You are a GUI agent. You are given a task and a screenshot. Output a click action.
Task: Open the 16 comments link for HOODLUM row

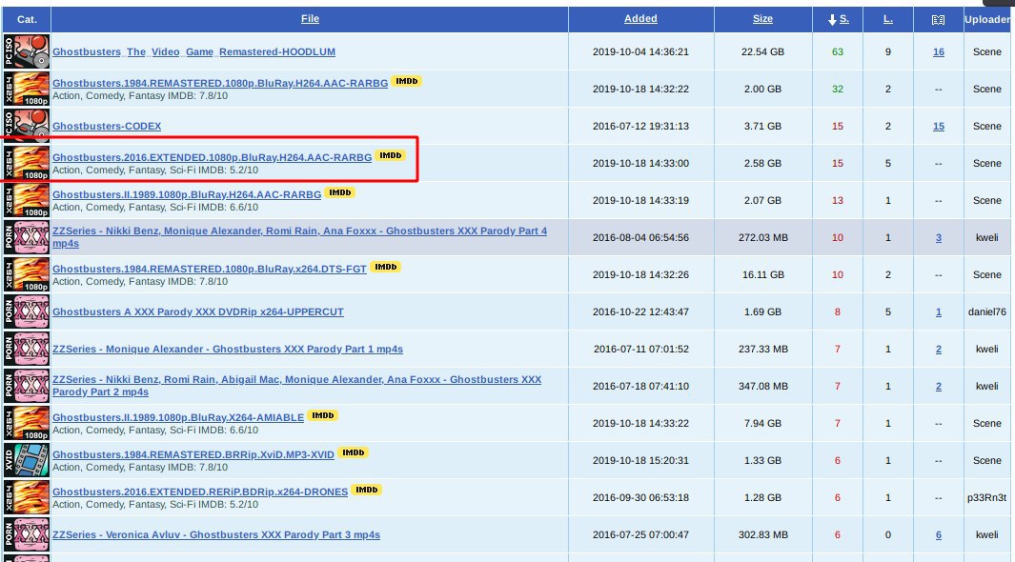click(939, 51)
